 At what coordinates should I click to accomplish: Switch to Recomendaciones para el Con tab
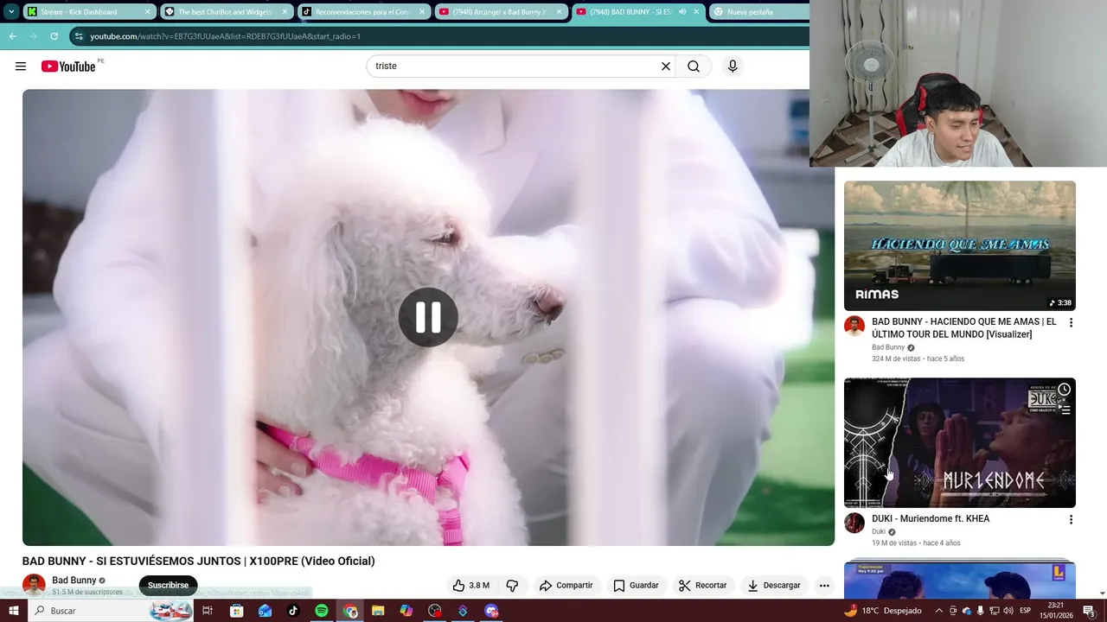363,12
